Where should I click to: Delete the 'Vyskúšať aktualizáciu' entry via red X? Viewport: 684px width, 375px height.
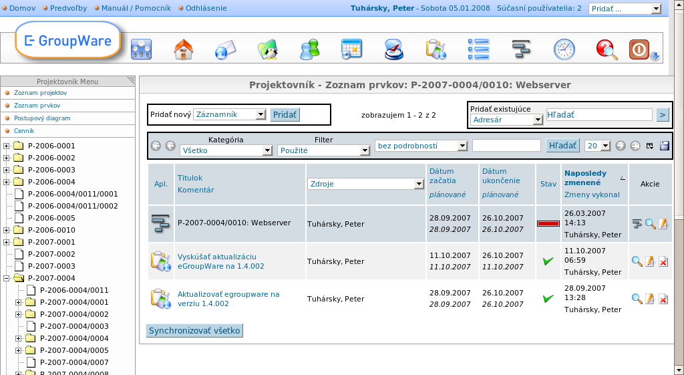(x=663, y=261)
